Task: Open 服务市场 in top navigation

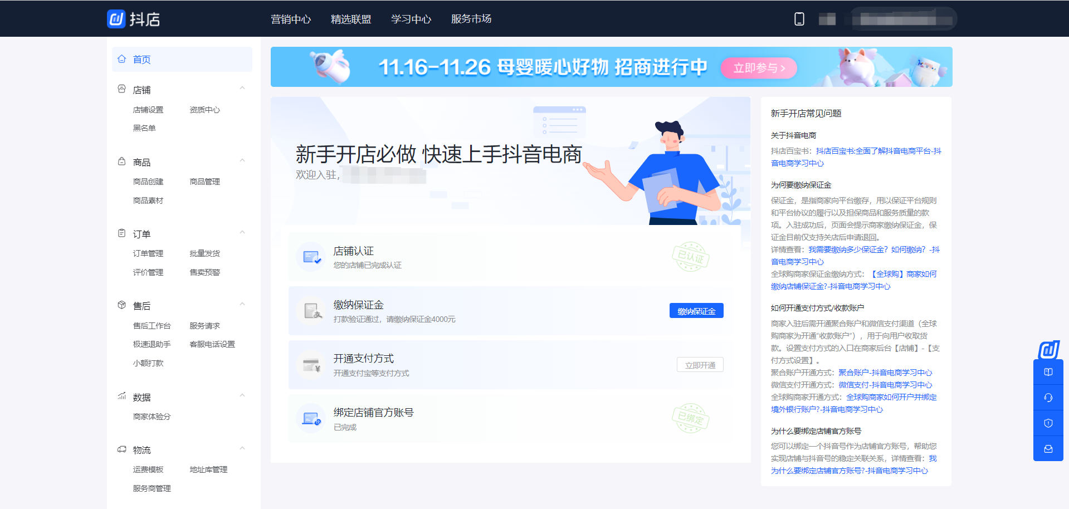Action: pyautogui.click(x=471, y=19)
